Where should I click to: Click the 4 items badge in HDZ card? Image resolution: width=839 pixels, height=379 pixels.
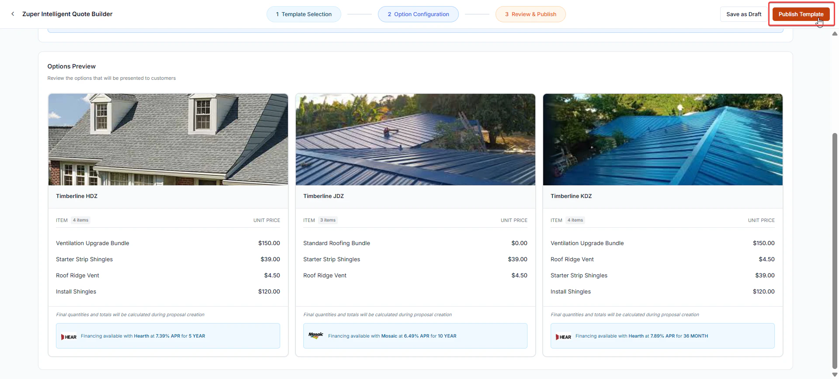coord(80,220)
